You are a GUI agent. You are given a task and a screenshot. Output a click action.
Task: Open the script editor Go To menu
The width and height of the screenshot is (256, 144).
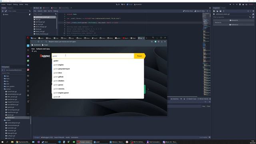coord(50,11)
